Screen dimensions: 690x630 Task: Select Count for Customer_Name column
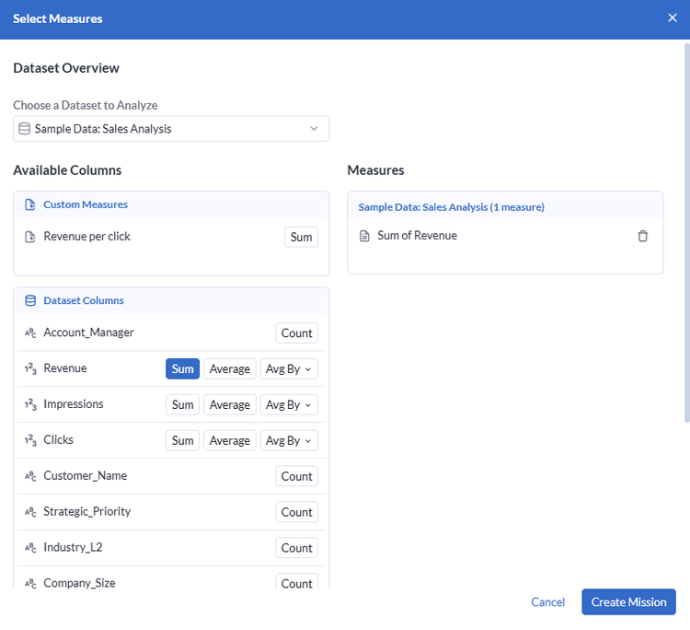point(296,477)
